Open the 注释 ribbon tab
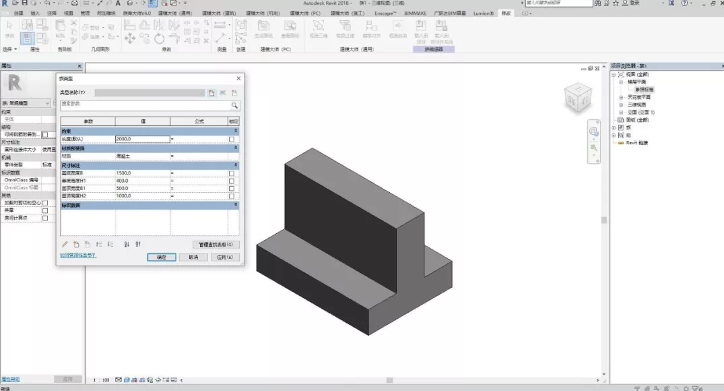The width and height of the screenshot is (724, 391). click(x=52, y=13)
